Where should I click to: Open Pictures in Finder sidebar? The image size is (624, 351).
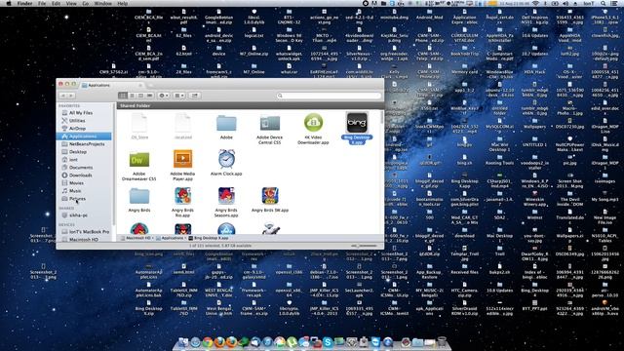(x=77, y=199)
